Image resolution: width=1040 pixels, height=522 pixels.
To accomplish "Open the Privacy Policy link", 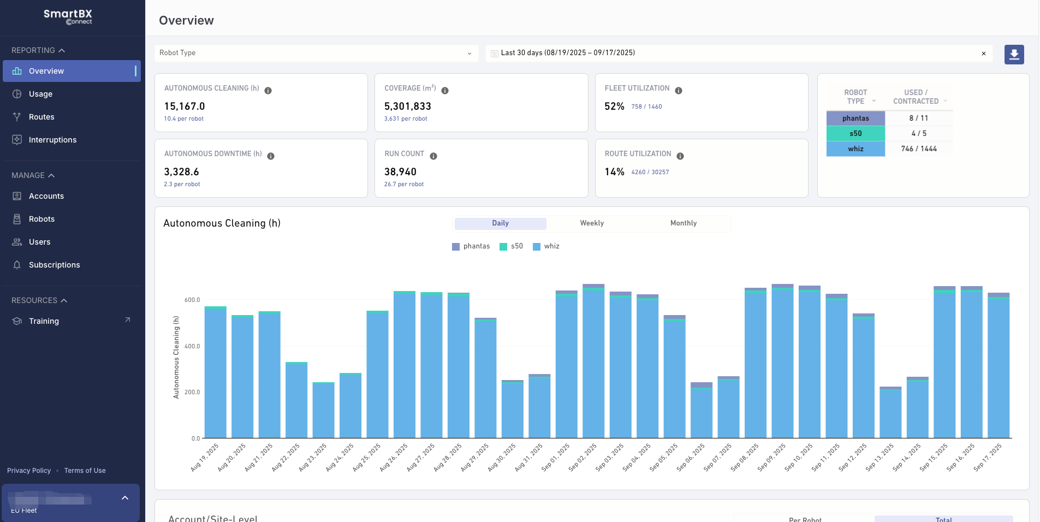I will (29, 471).
